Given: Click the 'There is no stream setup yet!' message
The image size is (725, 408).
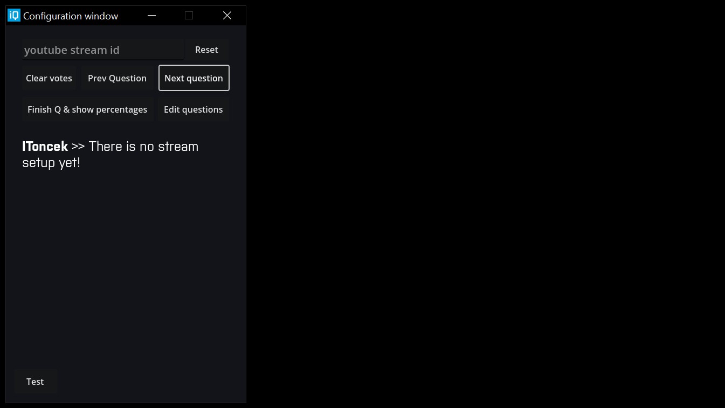Looking at the screenshot, I should (x=143, y=146).
